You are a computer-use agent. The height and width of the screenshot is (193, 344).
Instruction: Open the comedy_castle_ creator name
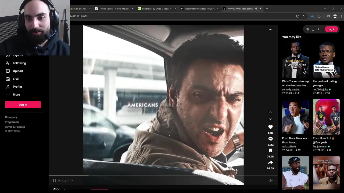pyautogui.click(x=291, y=90)
